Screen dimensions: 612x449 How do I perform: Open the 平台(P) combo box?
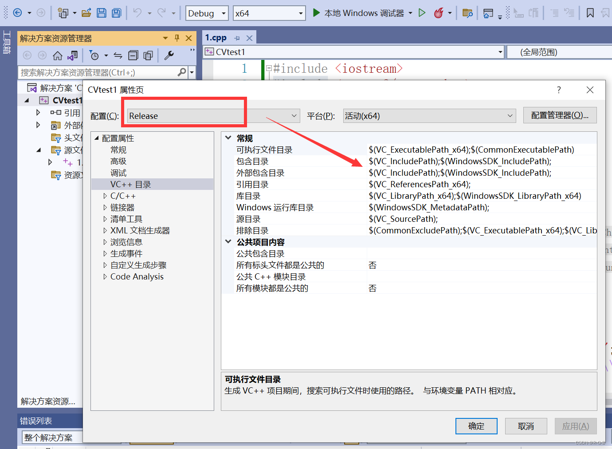[428, 115]
